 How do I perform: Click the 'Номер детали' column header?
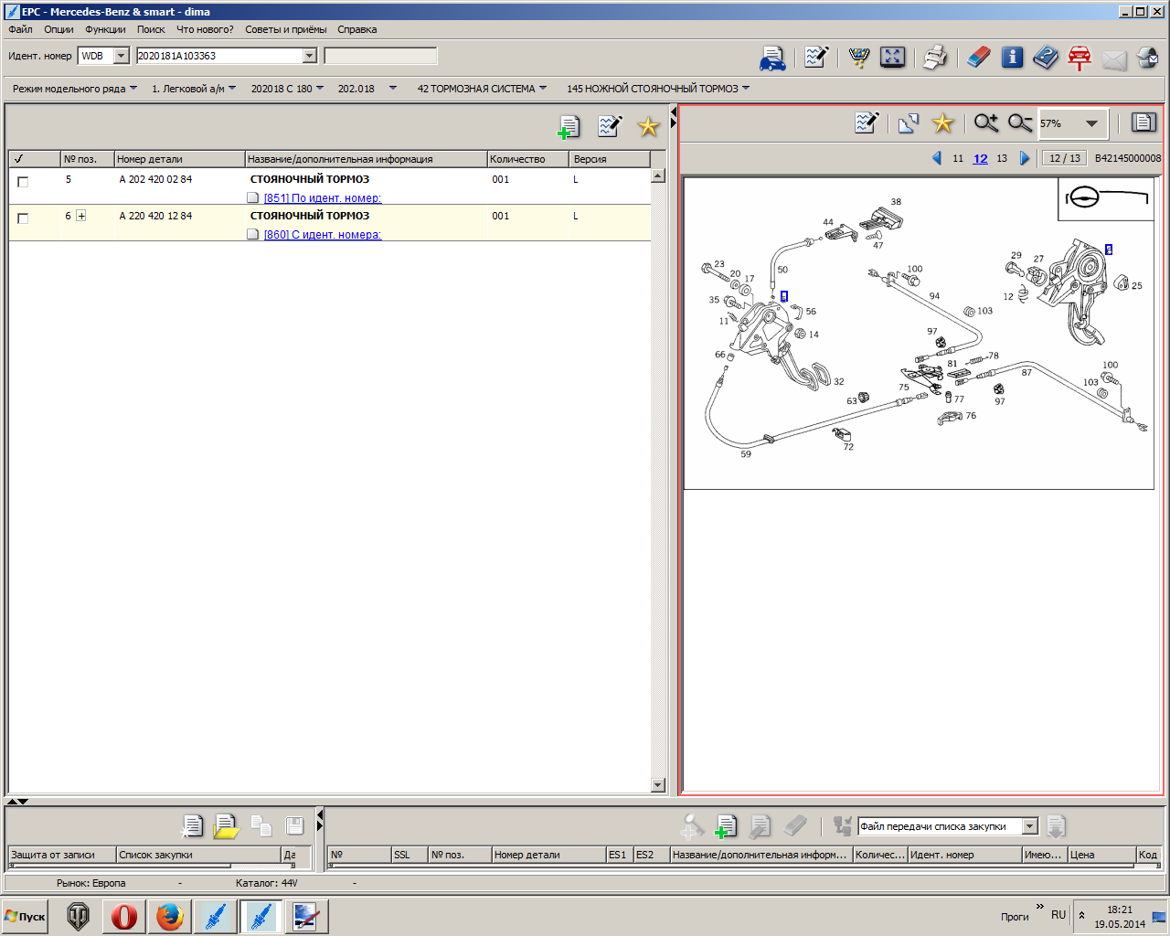coord(180,158)
